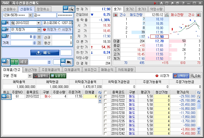Click the folder icon at the order panel's bottom right
Image resolution: width=204 pixels, height=138 pixels.
(69, 62)
